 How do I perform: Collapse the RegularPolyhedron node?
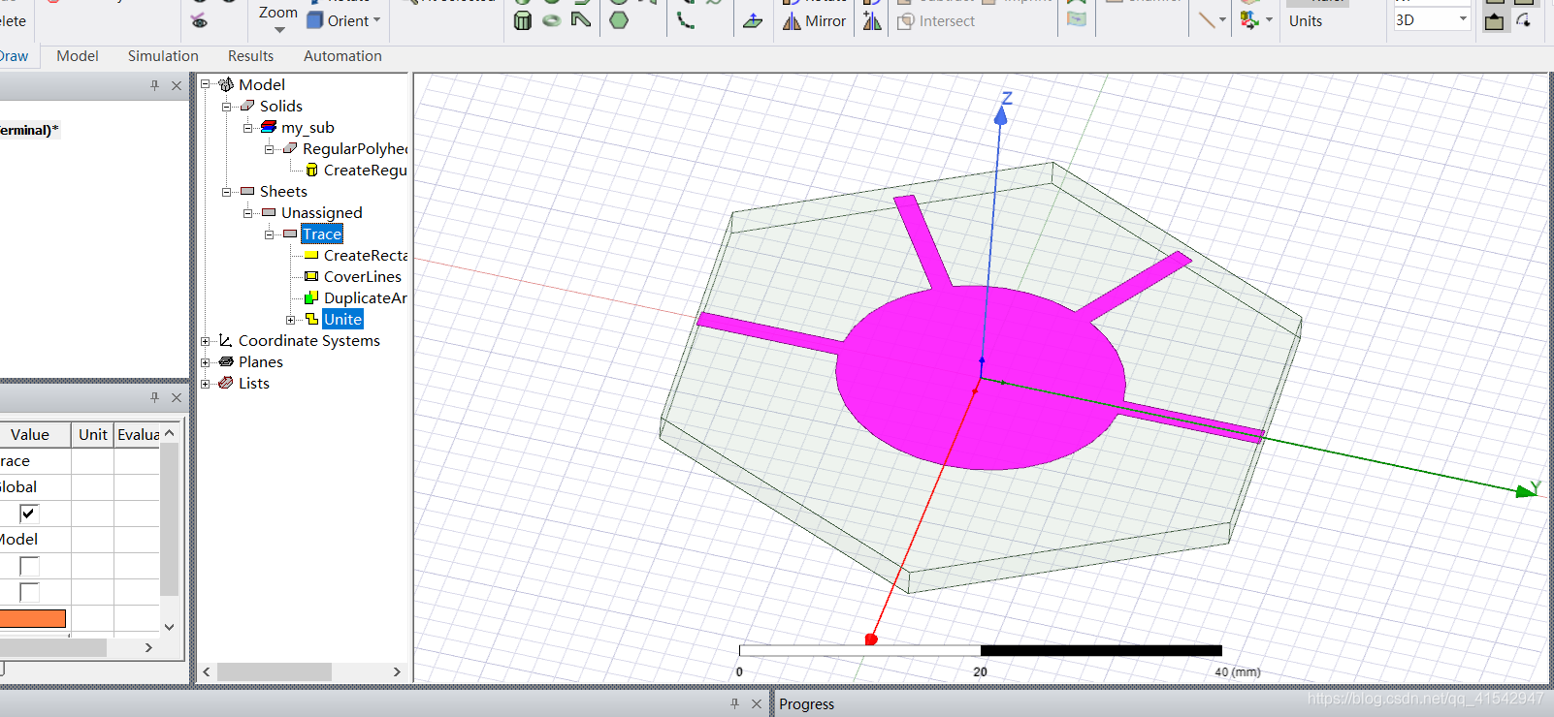click(x=270, y=148)
